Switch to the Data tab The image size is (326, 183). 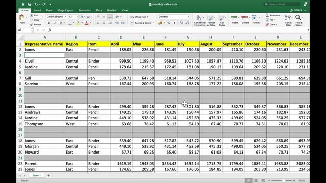coord(99,10)
